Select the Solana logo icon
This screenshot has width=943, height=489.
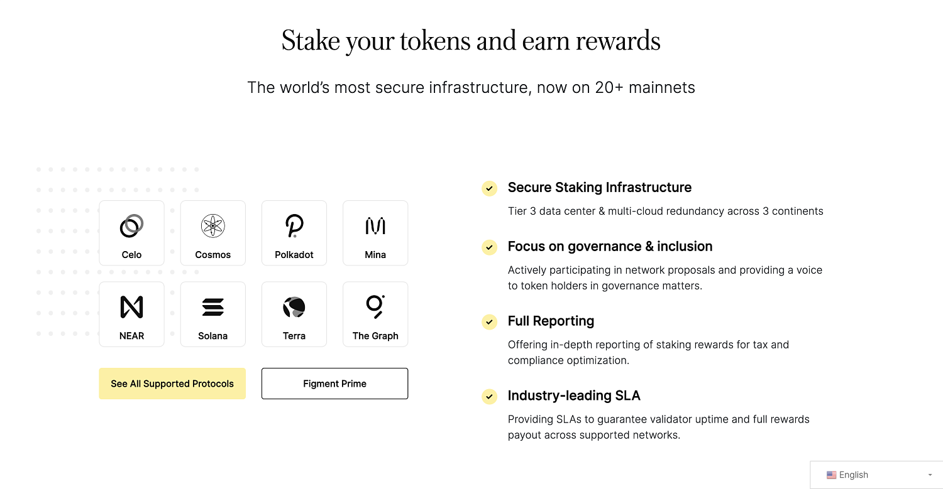213,307
